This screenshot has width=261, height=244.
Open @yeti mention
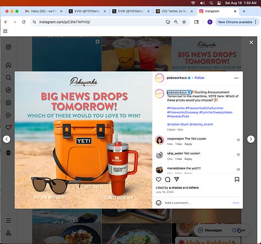click(x=184, y=124)
